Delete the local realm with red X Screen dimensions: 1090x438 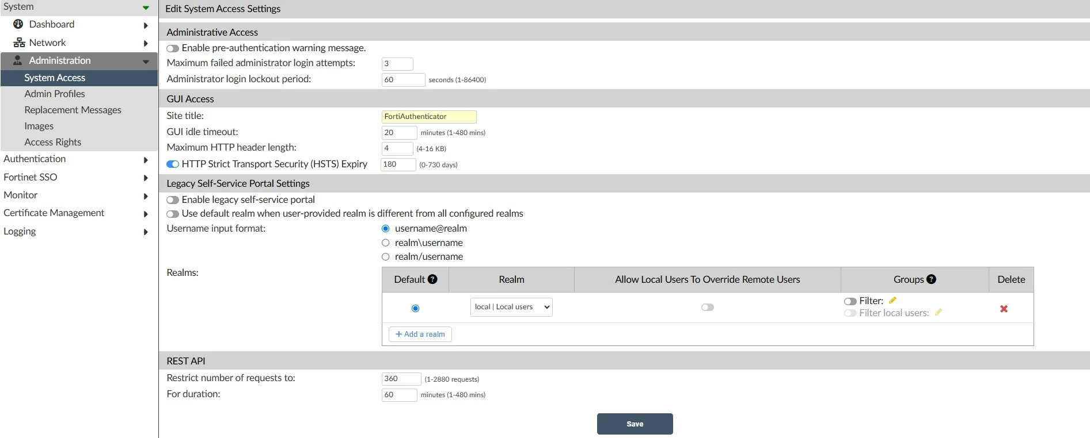coord(1004,309)
